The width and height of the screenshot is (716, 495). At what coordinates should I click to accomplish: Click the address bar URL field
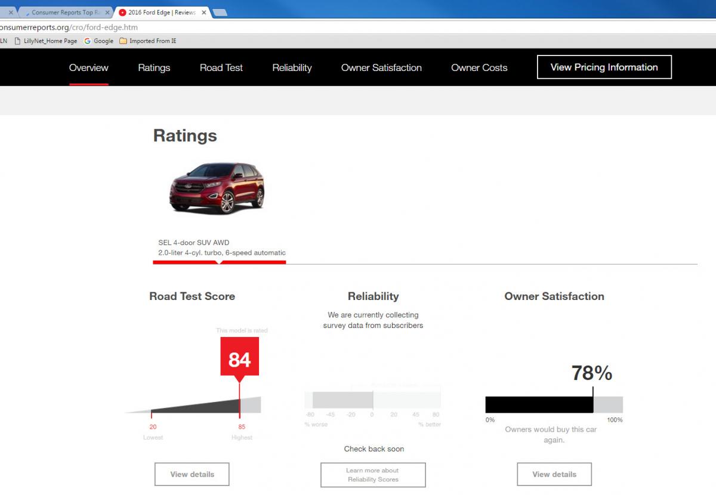[358, 27]
